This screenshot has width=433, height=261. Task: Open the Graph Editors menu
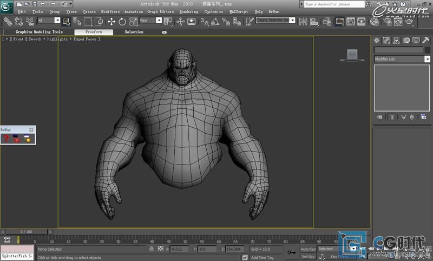[x=160, y=11]
